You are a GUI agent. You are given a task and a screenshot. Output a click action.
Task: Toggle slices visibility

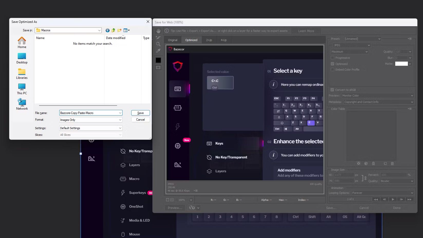point(158,67)
